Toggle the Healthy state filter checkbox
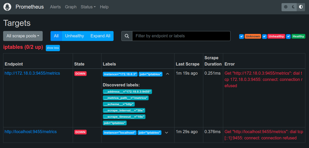The height and width of the screenshot is (148, 309). [x=289, y=36]
